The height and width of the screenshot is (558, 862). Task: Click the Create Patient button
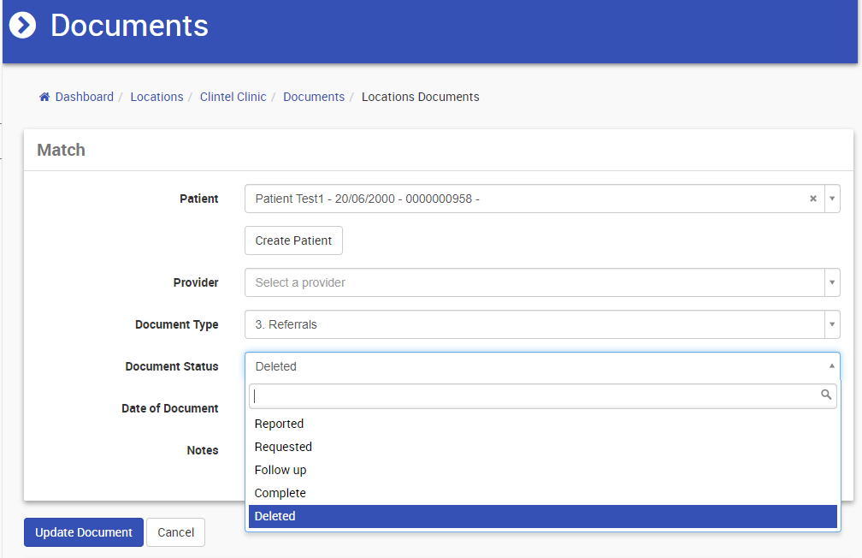click(293, 240)
